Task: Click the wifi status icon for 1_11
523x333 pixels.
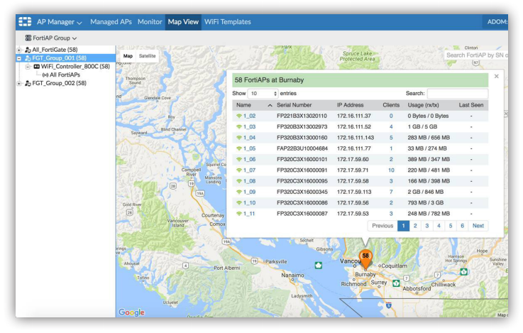Action: [239, 214]
